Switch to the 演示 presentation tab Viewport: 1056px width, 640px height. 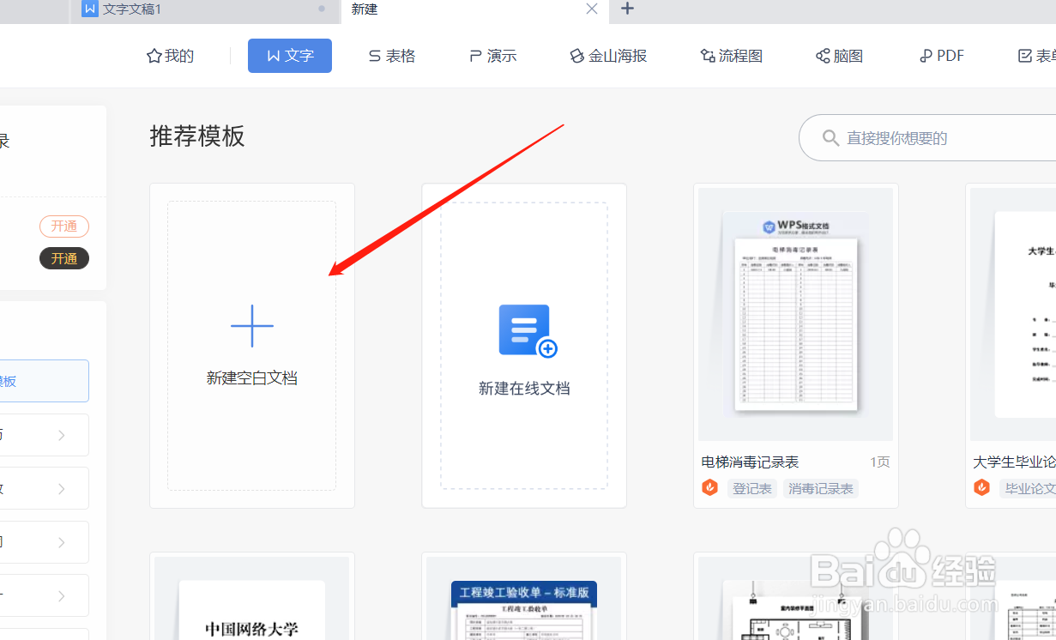point(493,56)
